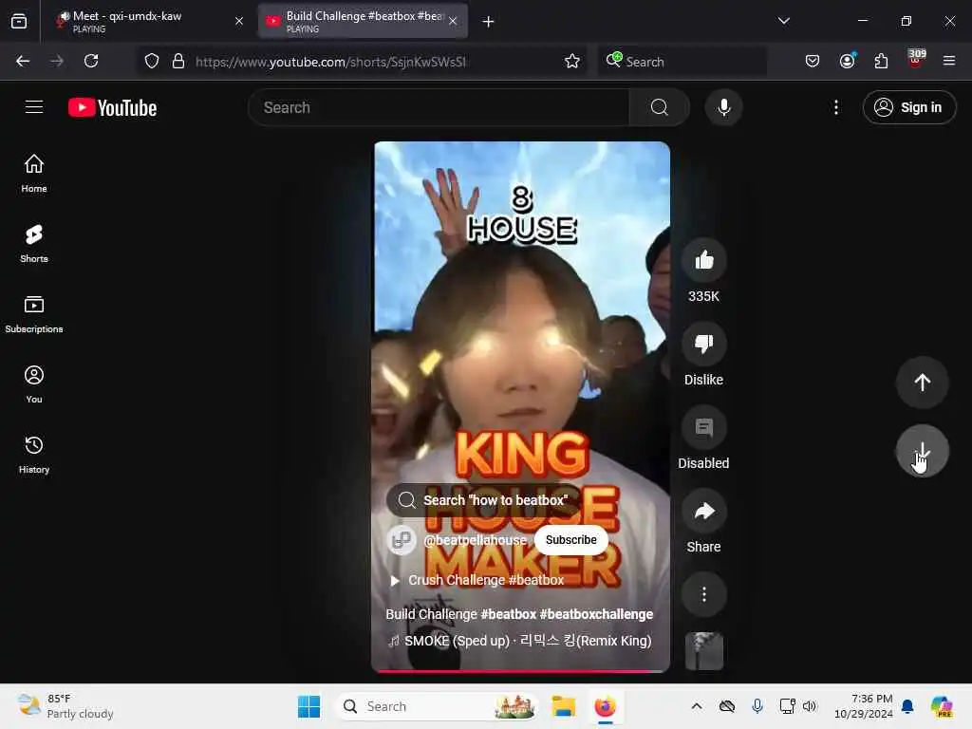Open File Explorer from taskbar
The image size is (972, 729).
(x=564, y=706)
